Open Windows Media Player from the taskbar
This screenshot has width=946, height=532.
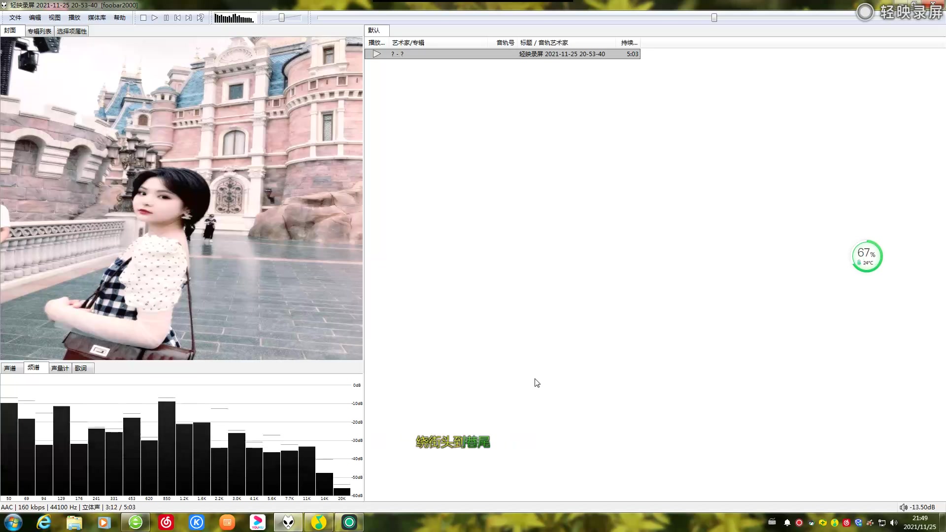point(104,522)
